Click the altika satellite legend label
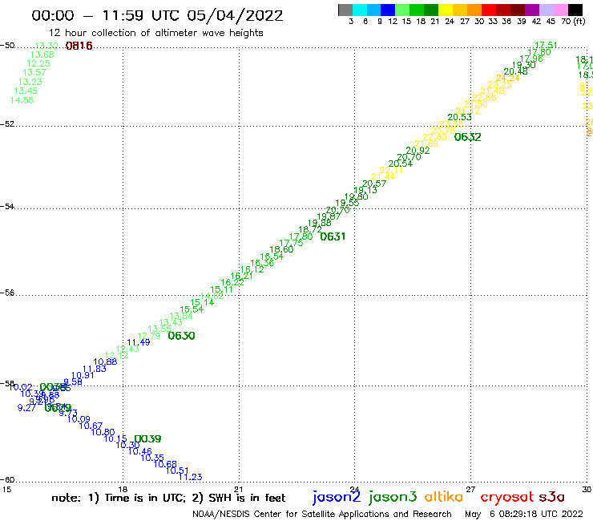Screen dimensions: 593x521 coord(444,497)
